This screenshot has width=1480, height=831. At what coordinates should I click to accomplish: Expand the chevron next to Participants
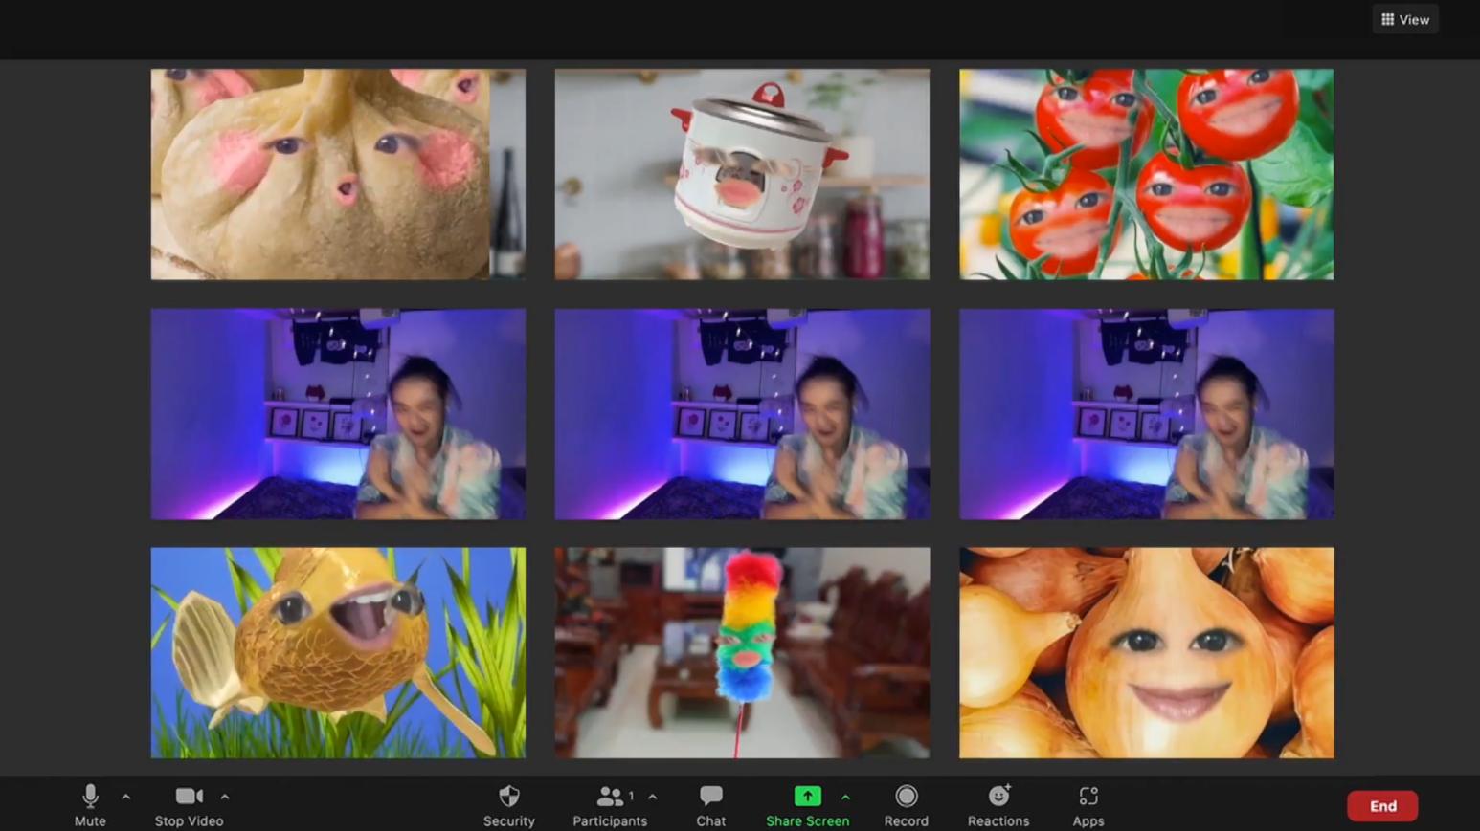pos(653,797)
